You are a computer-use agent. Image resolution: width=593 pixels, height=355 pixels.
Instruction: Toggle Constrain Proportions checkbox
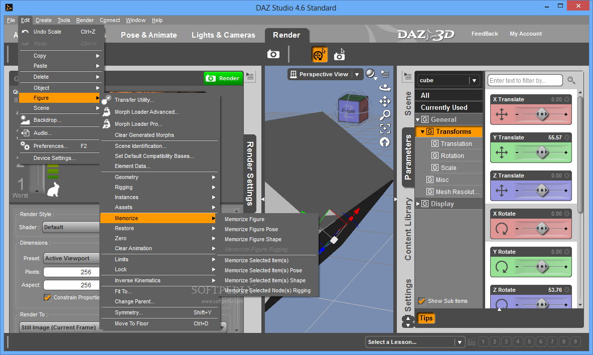[x=47, y=297]
